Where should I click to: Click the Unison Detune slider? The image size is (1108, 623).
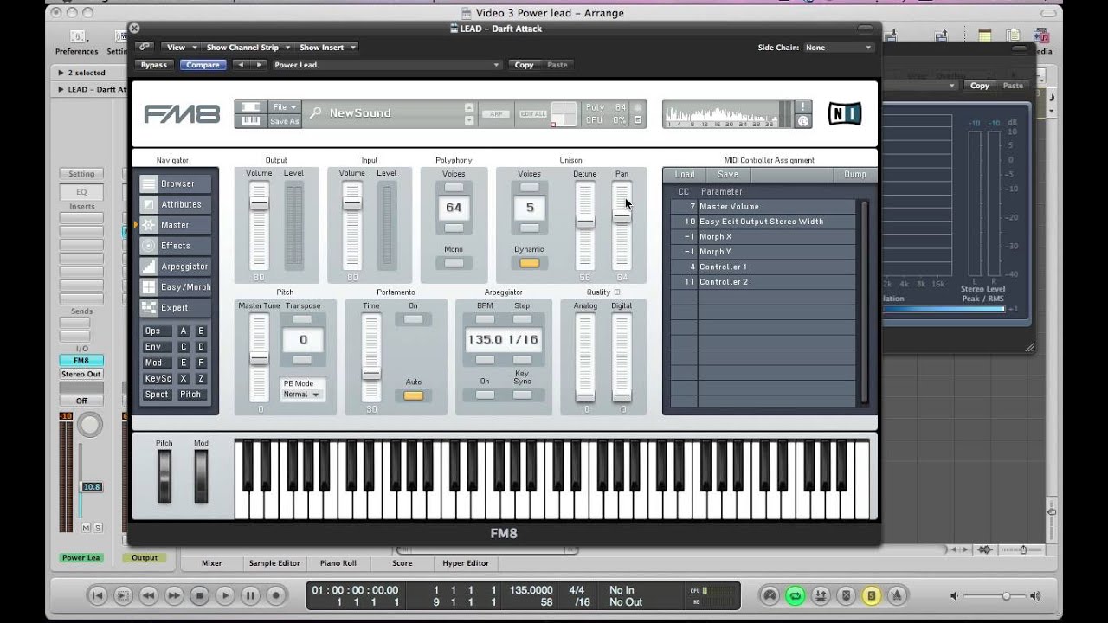tap(585, 222)
